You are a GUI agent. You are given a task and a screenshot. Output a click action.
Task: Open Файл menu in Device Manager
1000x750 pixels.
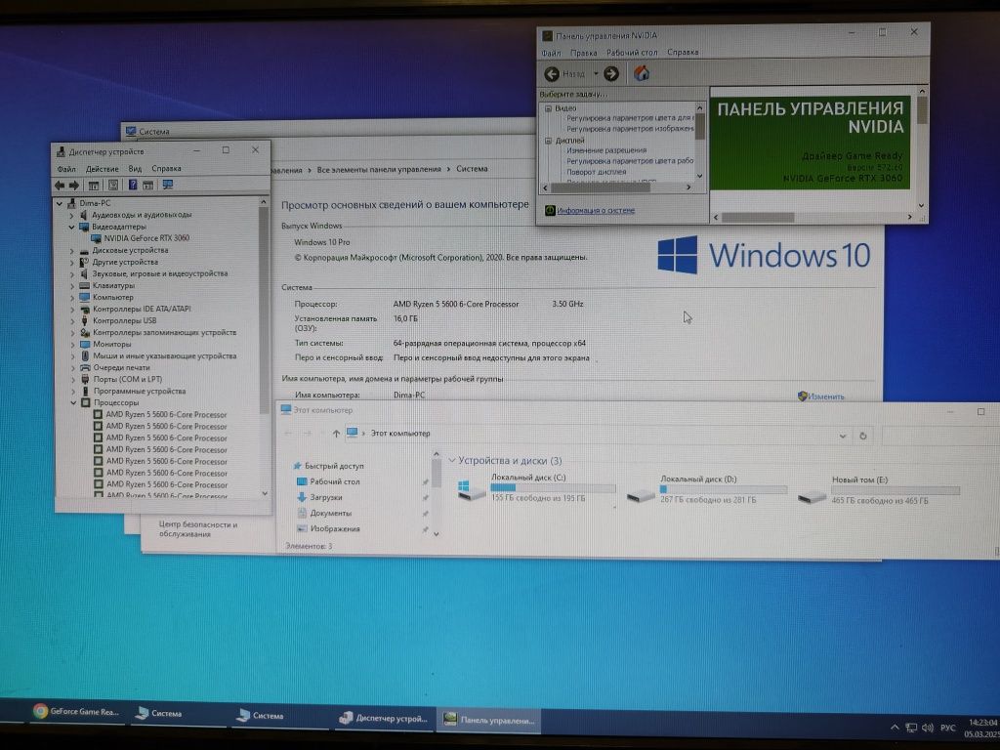tap(66, 169)
